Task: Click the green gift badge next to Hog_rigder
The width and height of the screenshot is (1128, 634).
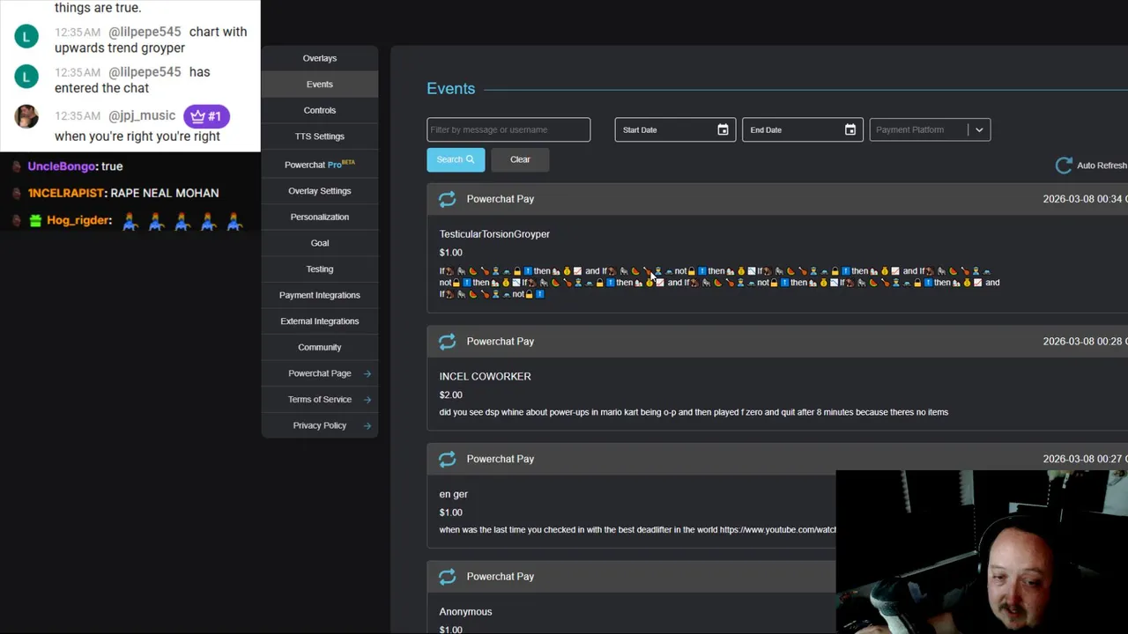Action: click(x=35, y=220)
